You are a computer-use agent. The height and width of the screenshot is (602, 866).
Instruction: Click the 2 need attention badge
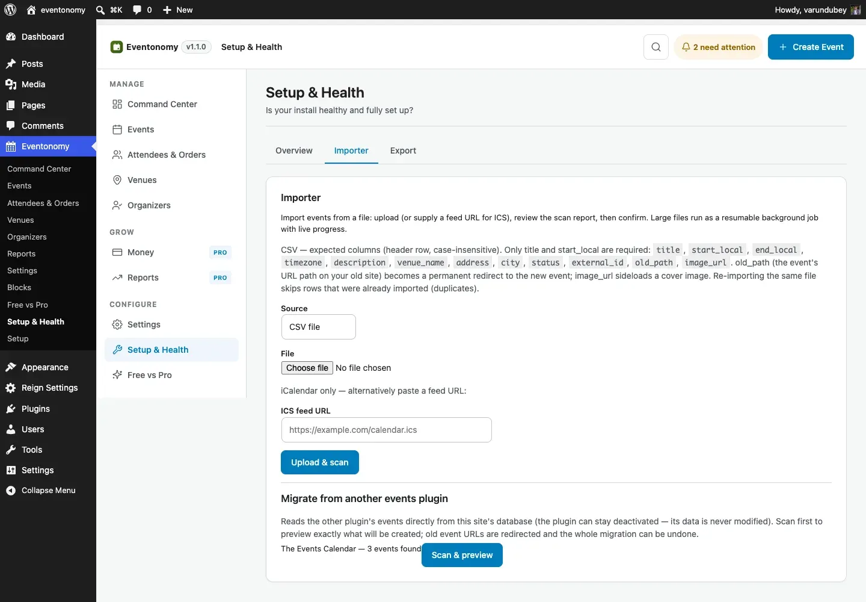(x=719, y=47)
